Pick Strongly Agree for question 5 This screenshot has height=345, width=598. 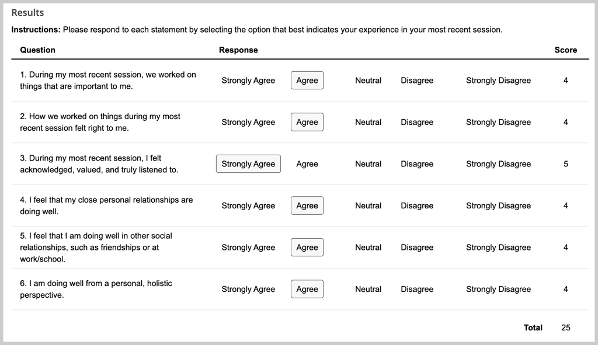coord(248,248)
